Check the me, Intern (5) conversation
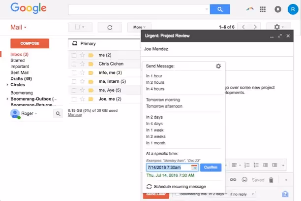Image resolution: width=301 pixels, height=201 pixels. pyautogui.click(x=74, y=82)
